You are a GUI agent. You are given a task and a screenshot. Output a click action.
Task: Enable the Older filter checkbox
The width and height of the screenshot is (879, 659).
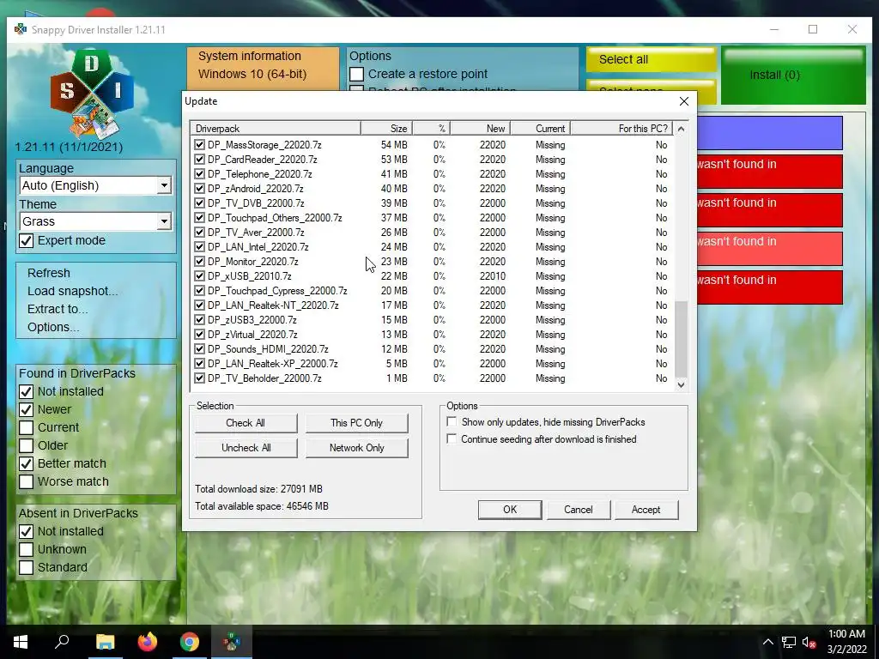pyautogui.click(x=27, y=445)
